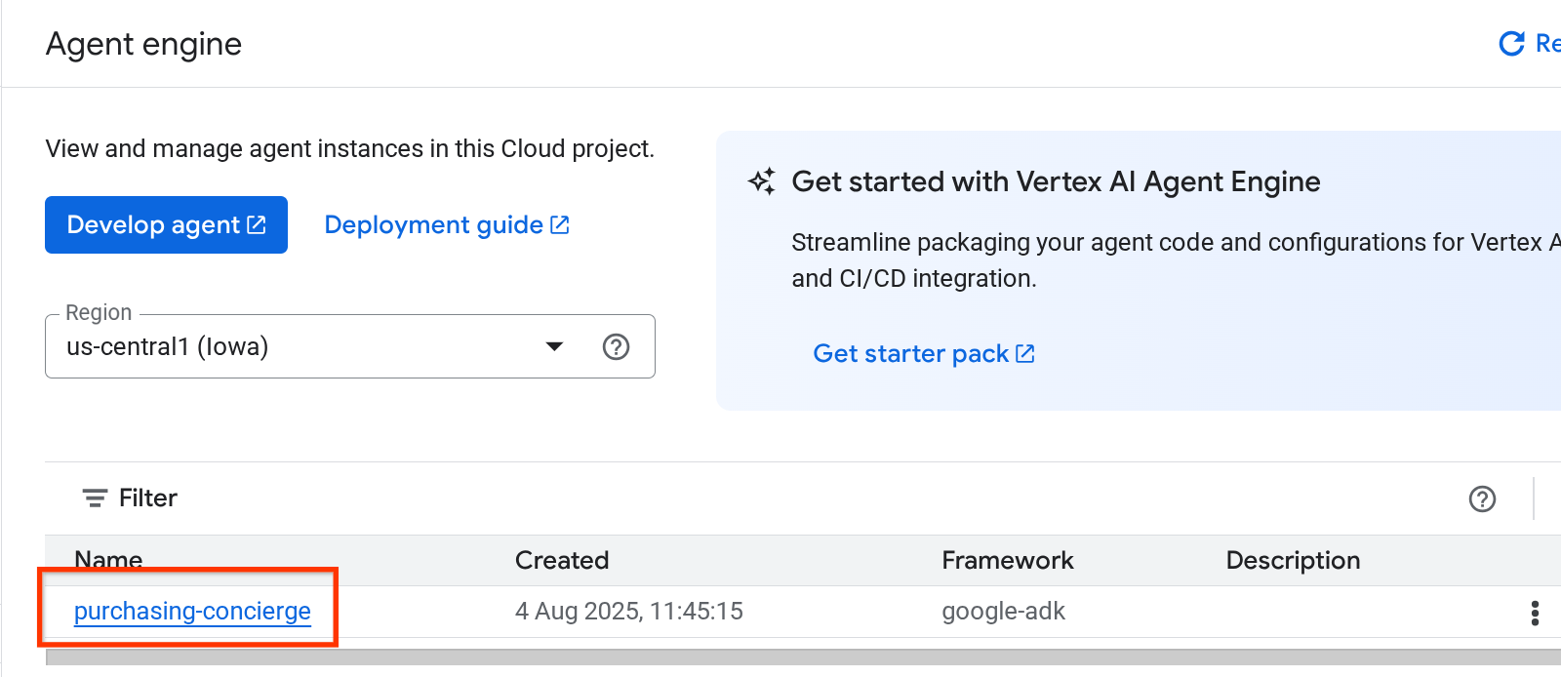Click the Filter lines icon
Screen dimensions: 1561x677
pos(95,498)
